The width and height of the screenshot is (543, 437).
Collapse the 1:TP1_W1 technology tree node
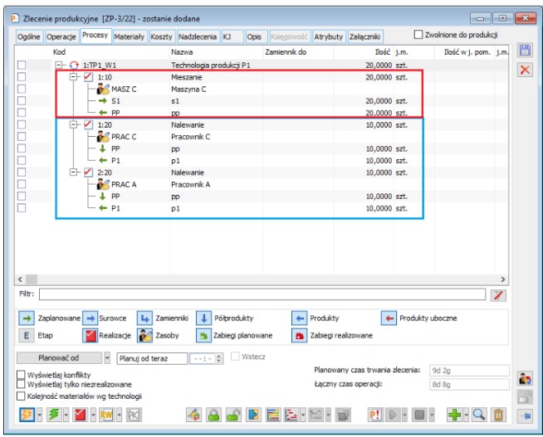[59, 65]
